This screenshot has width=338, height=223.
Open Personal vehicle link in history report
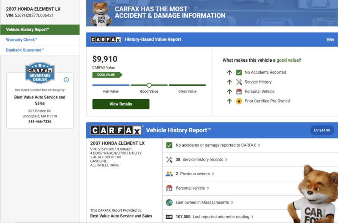click(x=190, y=188)
